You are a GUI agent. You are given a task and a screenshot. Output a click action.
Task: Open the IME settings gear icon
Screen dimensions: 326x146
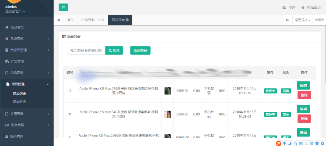(x=322, y=143)
